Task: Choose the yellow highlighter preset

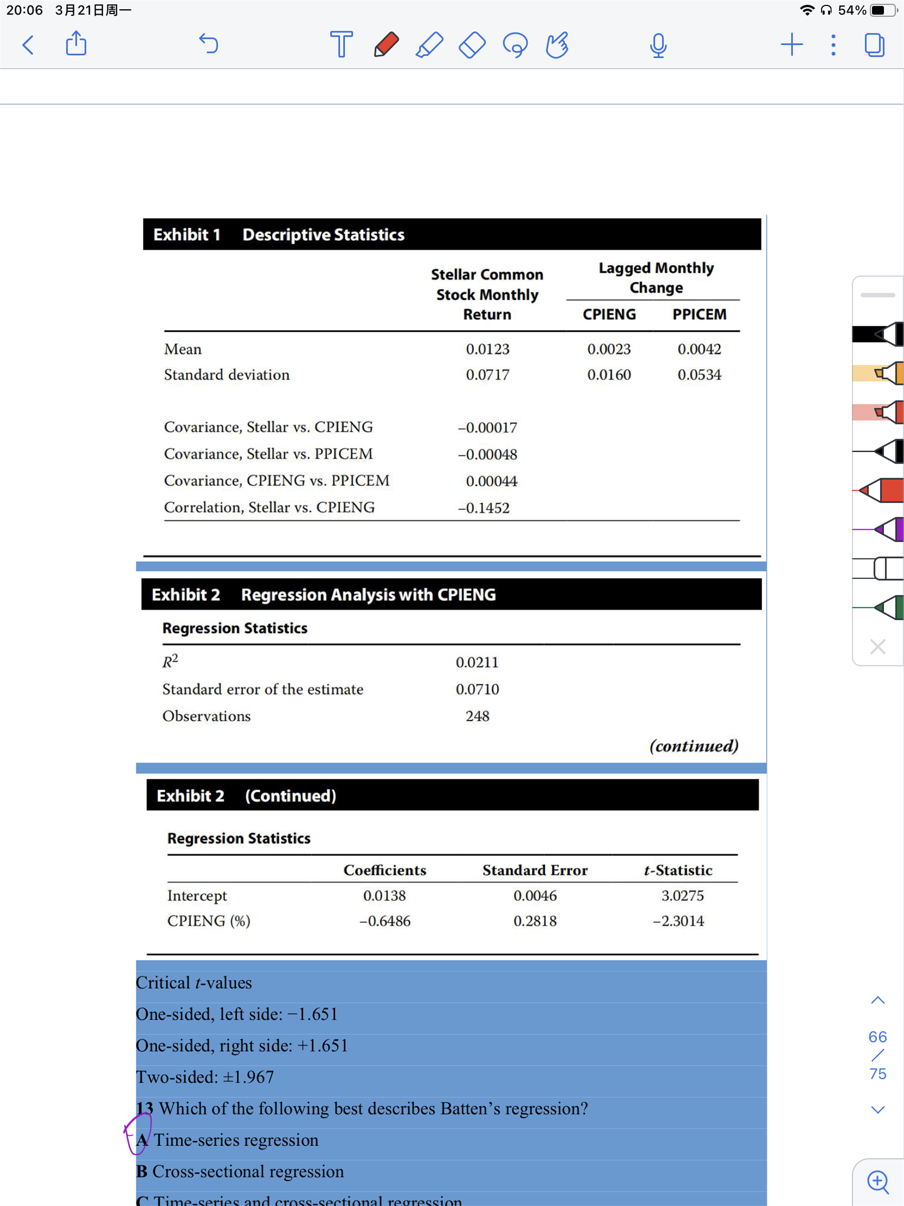Action: (878, 373)
